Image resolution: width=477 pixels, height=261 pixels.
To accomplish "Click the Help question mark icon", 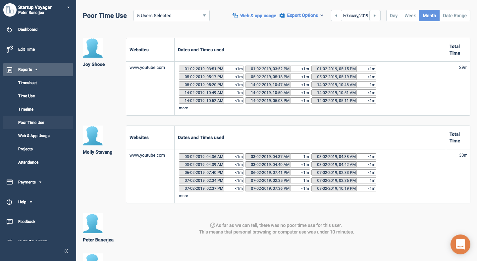I will 10,202.
